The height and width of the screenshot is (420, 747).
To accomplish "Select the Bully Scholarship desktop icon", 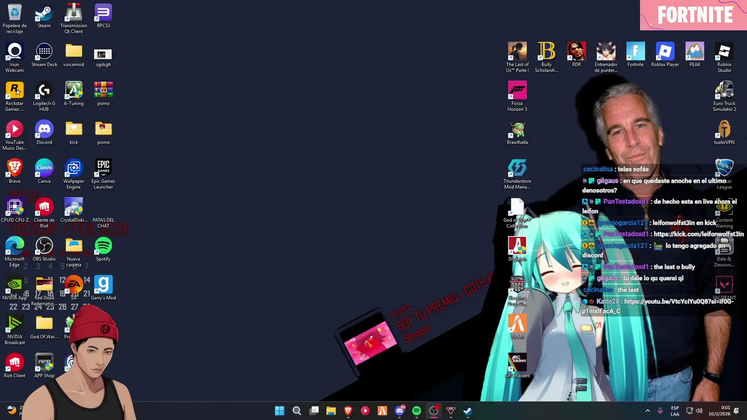I will (x=547, y=58).
